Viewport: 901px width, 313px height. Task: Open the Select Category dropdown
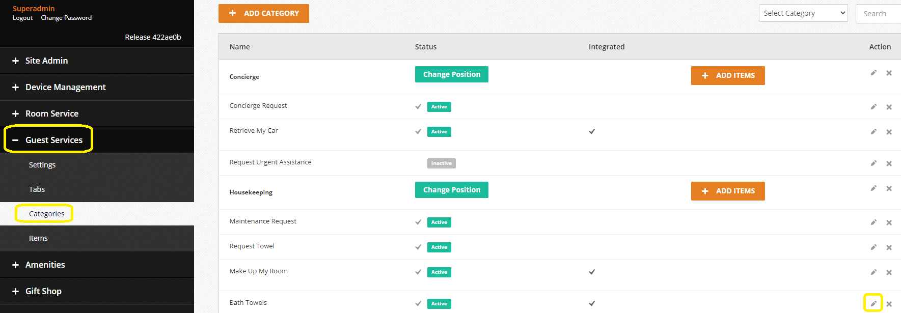tap(803, 13)
